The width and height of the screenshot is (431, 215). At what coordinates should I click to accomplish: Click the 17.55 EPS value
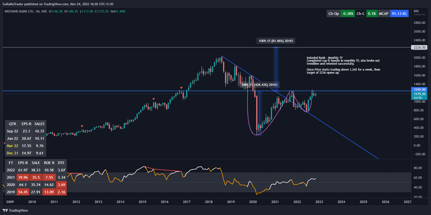pos(26,146)
